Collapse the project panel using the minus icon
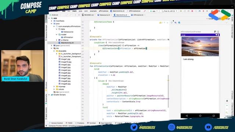 (x=79, y=15)
